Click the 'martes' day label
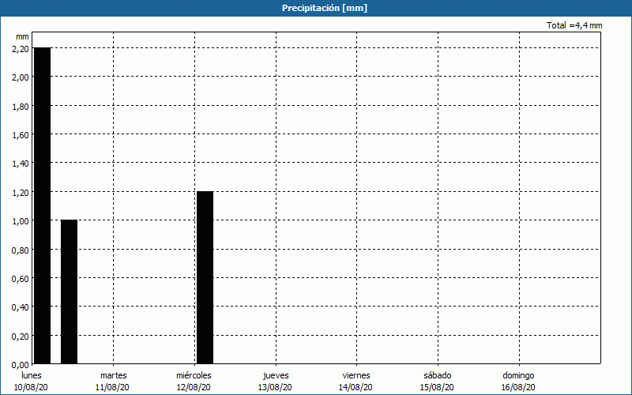Image resolution: width=632 pixels, height=395 pixels. pyautogui.click(x=114, y=375)
